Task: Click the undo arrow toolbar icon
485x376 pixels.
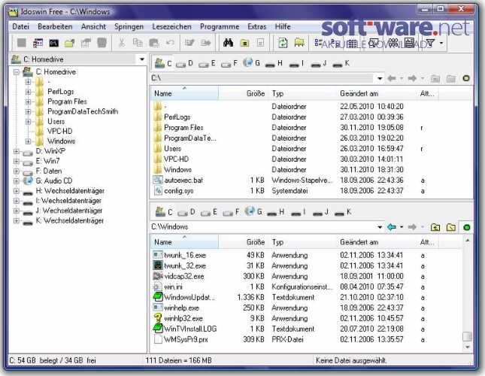Action: point(170,43)
